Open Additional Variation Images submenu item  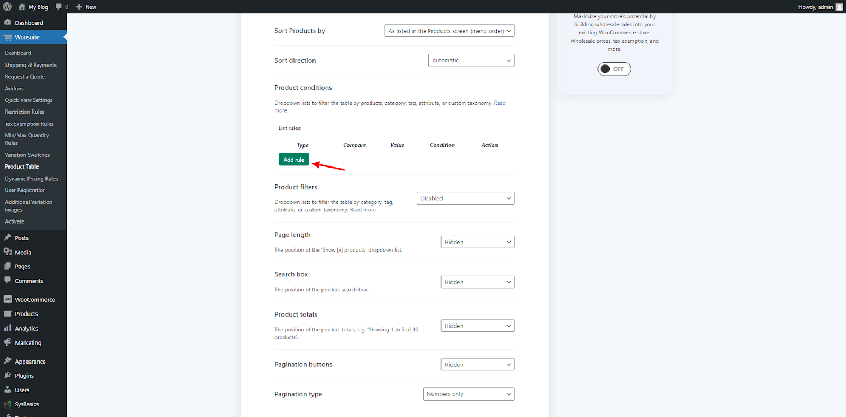click(x=29, y=206)
